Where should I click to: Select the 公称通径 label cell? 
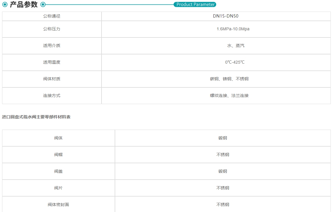coord(52,16)
